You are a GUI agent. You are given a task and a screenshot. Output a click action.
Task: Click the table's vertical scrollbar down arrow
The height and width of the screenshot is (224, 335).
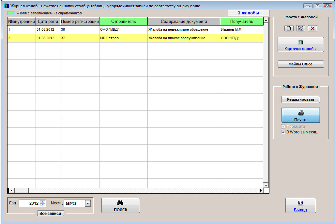[266, 185]
